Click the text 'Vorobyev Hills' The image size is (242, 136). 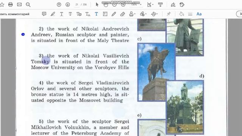pos(112,68)
